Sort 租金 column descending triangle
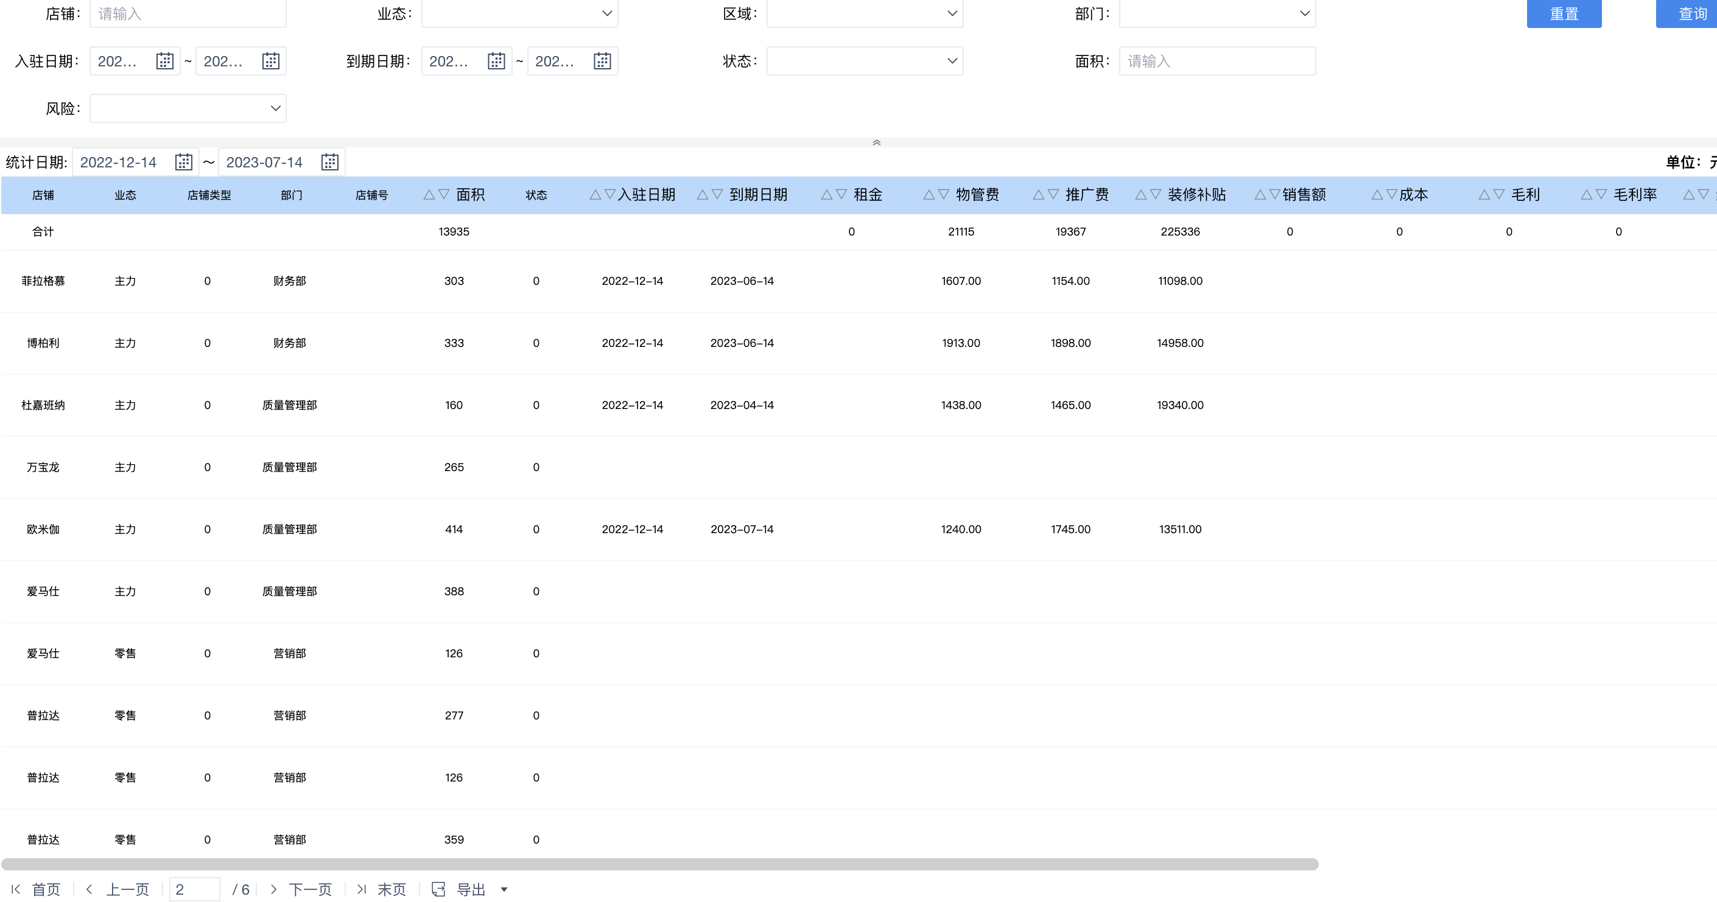The width and height of the screenshot is (1717, 902). tap(841, 195)
